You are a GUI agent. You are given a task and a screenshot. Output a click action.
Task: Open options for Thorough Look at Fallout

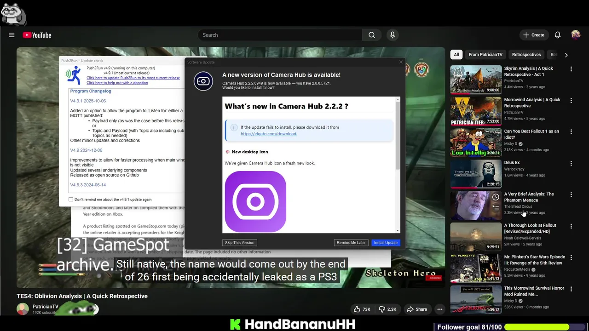571,226
